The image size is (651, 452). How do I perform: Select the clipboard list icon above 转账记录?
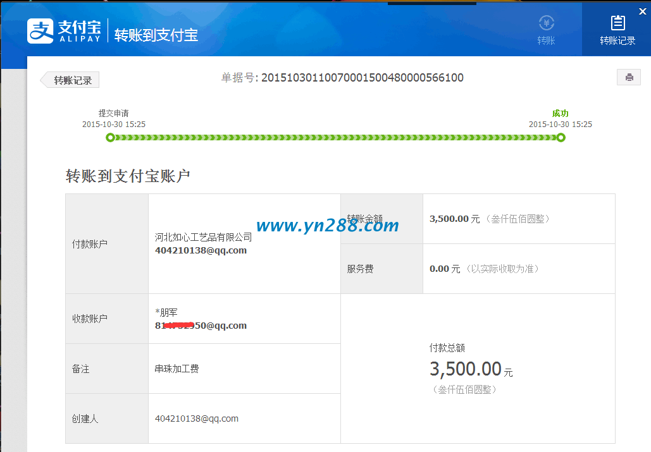point(617,23)
